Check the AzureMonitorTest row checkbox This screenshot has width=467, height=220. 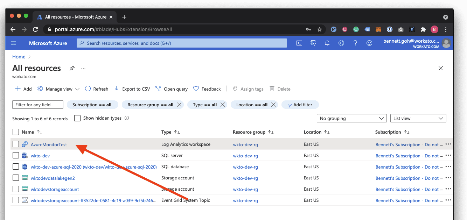[15, 144]
